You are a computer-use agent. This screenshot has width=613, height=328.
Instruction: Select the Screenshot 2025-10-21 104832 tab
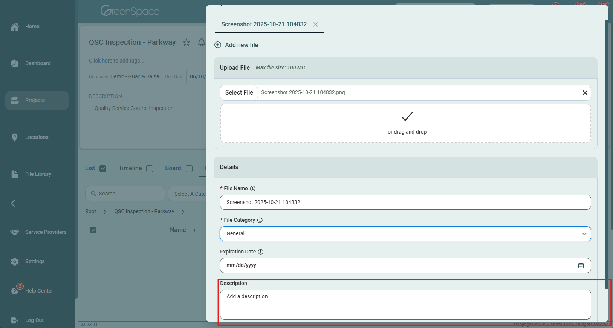264,24
